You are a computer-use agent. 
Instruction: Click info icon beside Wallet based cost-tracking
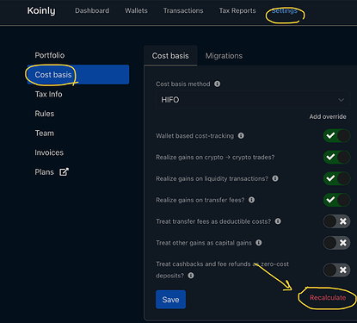[241, 135]
